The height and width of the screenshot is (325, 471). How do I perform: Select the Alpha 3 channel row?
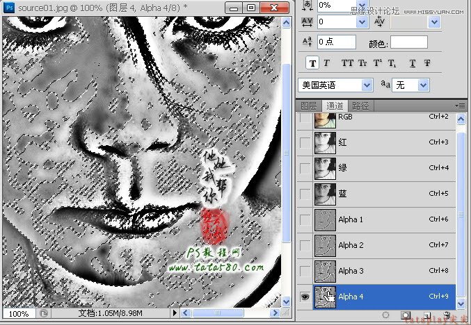pyautogui.click(x=376, y=271)
